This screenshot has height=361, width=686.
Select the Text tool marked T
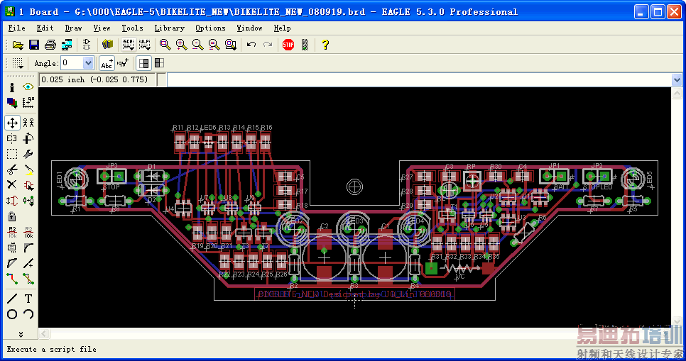[x=28, y=298]
